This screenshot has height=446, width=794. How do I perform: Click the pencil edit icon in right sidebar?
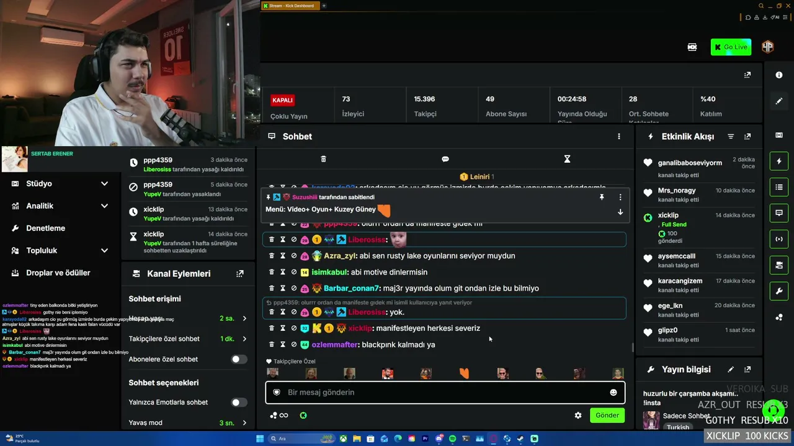click(779, 101)
